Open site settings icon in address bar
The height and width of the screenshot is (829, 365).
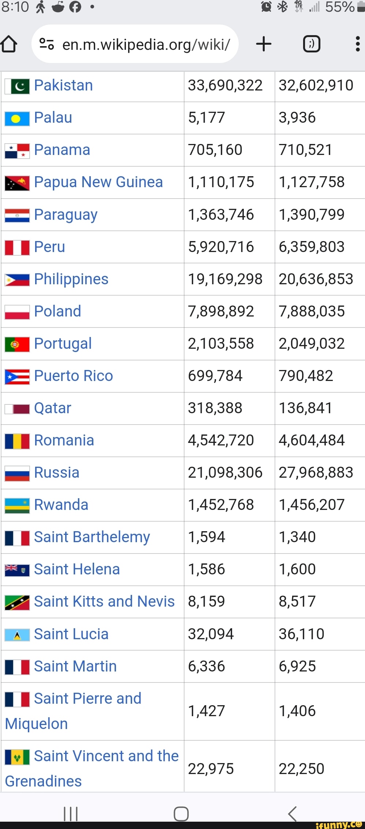[47, 44]
